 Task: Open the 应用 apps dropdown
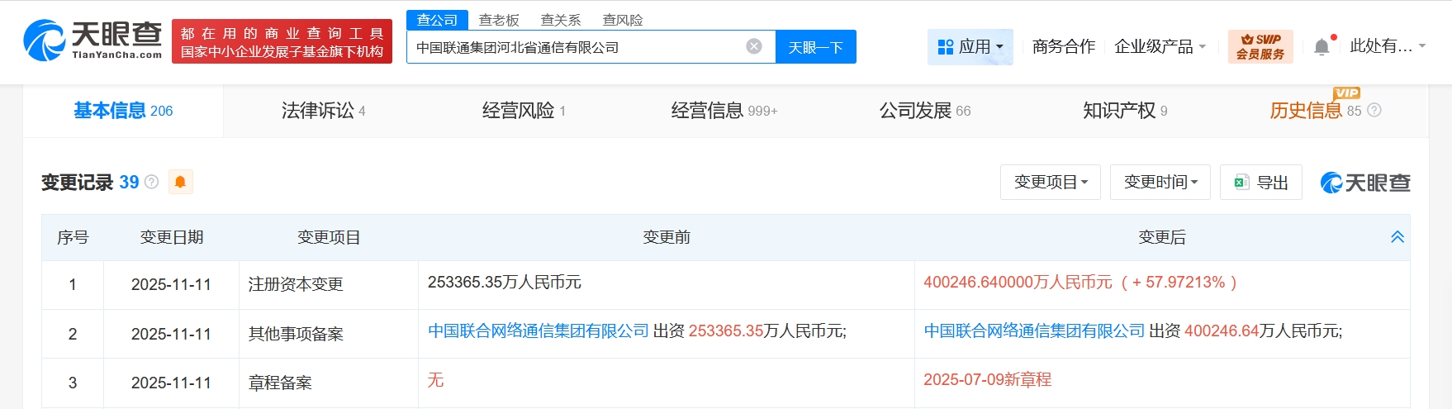coord(970,47)
